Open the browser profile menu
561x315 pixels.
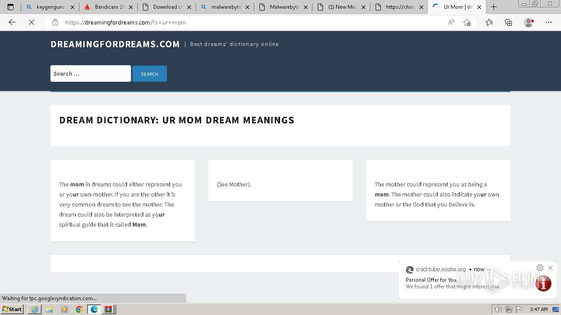(529, 22)
